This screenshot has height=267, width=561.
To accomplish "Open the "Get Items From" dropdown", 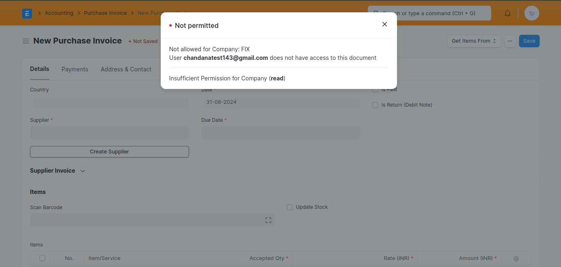I will click(473, 41).
